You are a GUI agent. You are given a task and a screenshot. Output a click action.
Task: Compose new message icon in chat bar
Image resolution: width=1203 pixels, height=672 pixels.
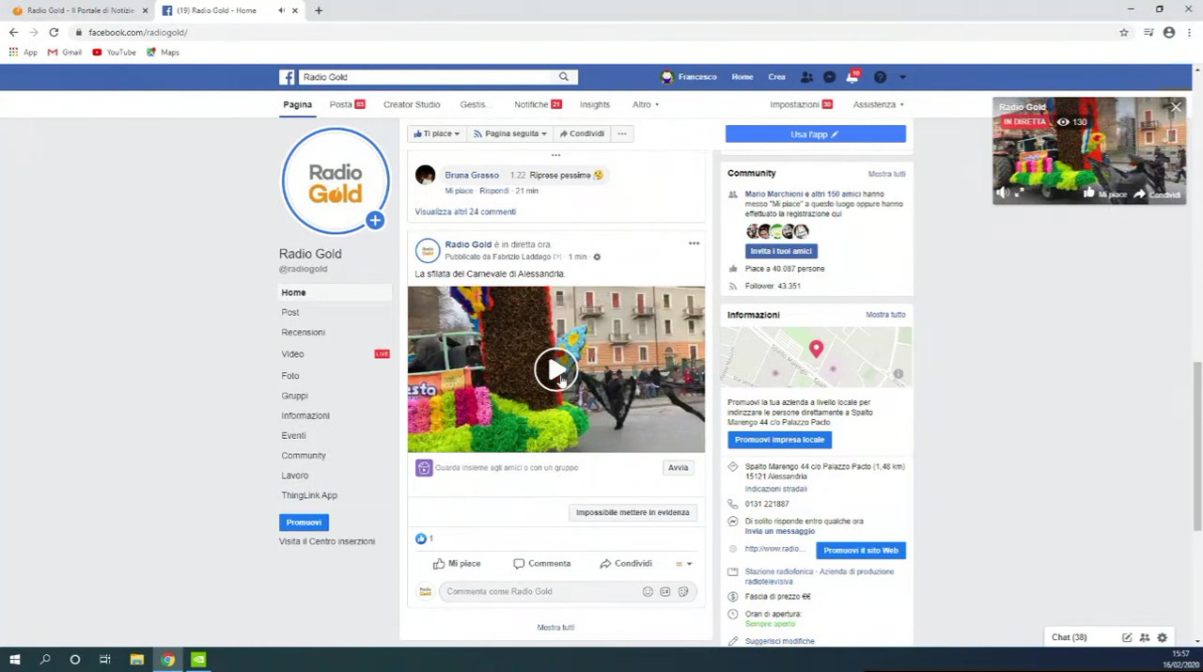point(1127,637)
